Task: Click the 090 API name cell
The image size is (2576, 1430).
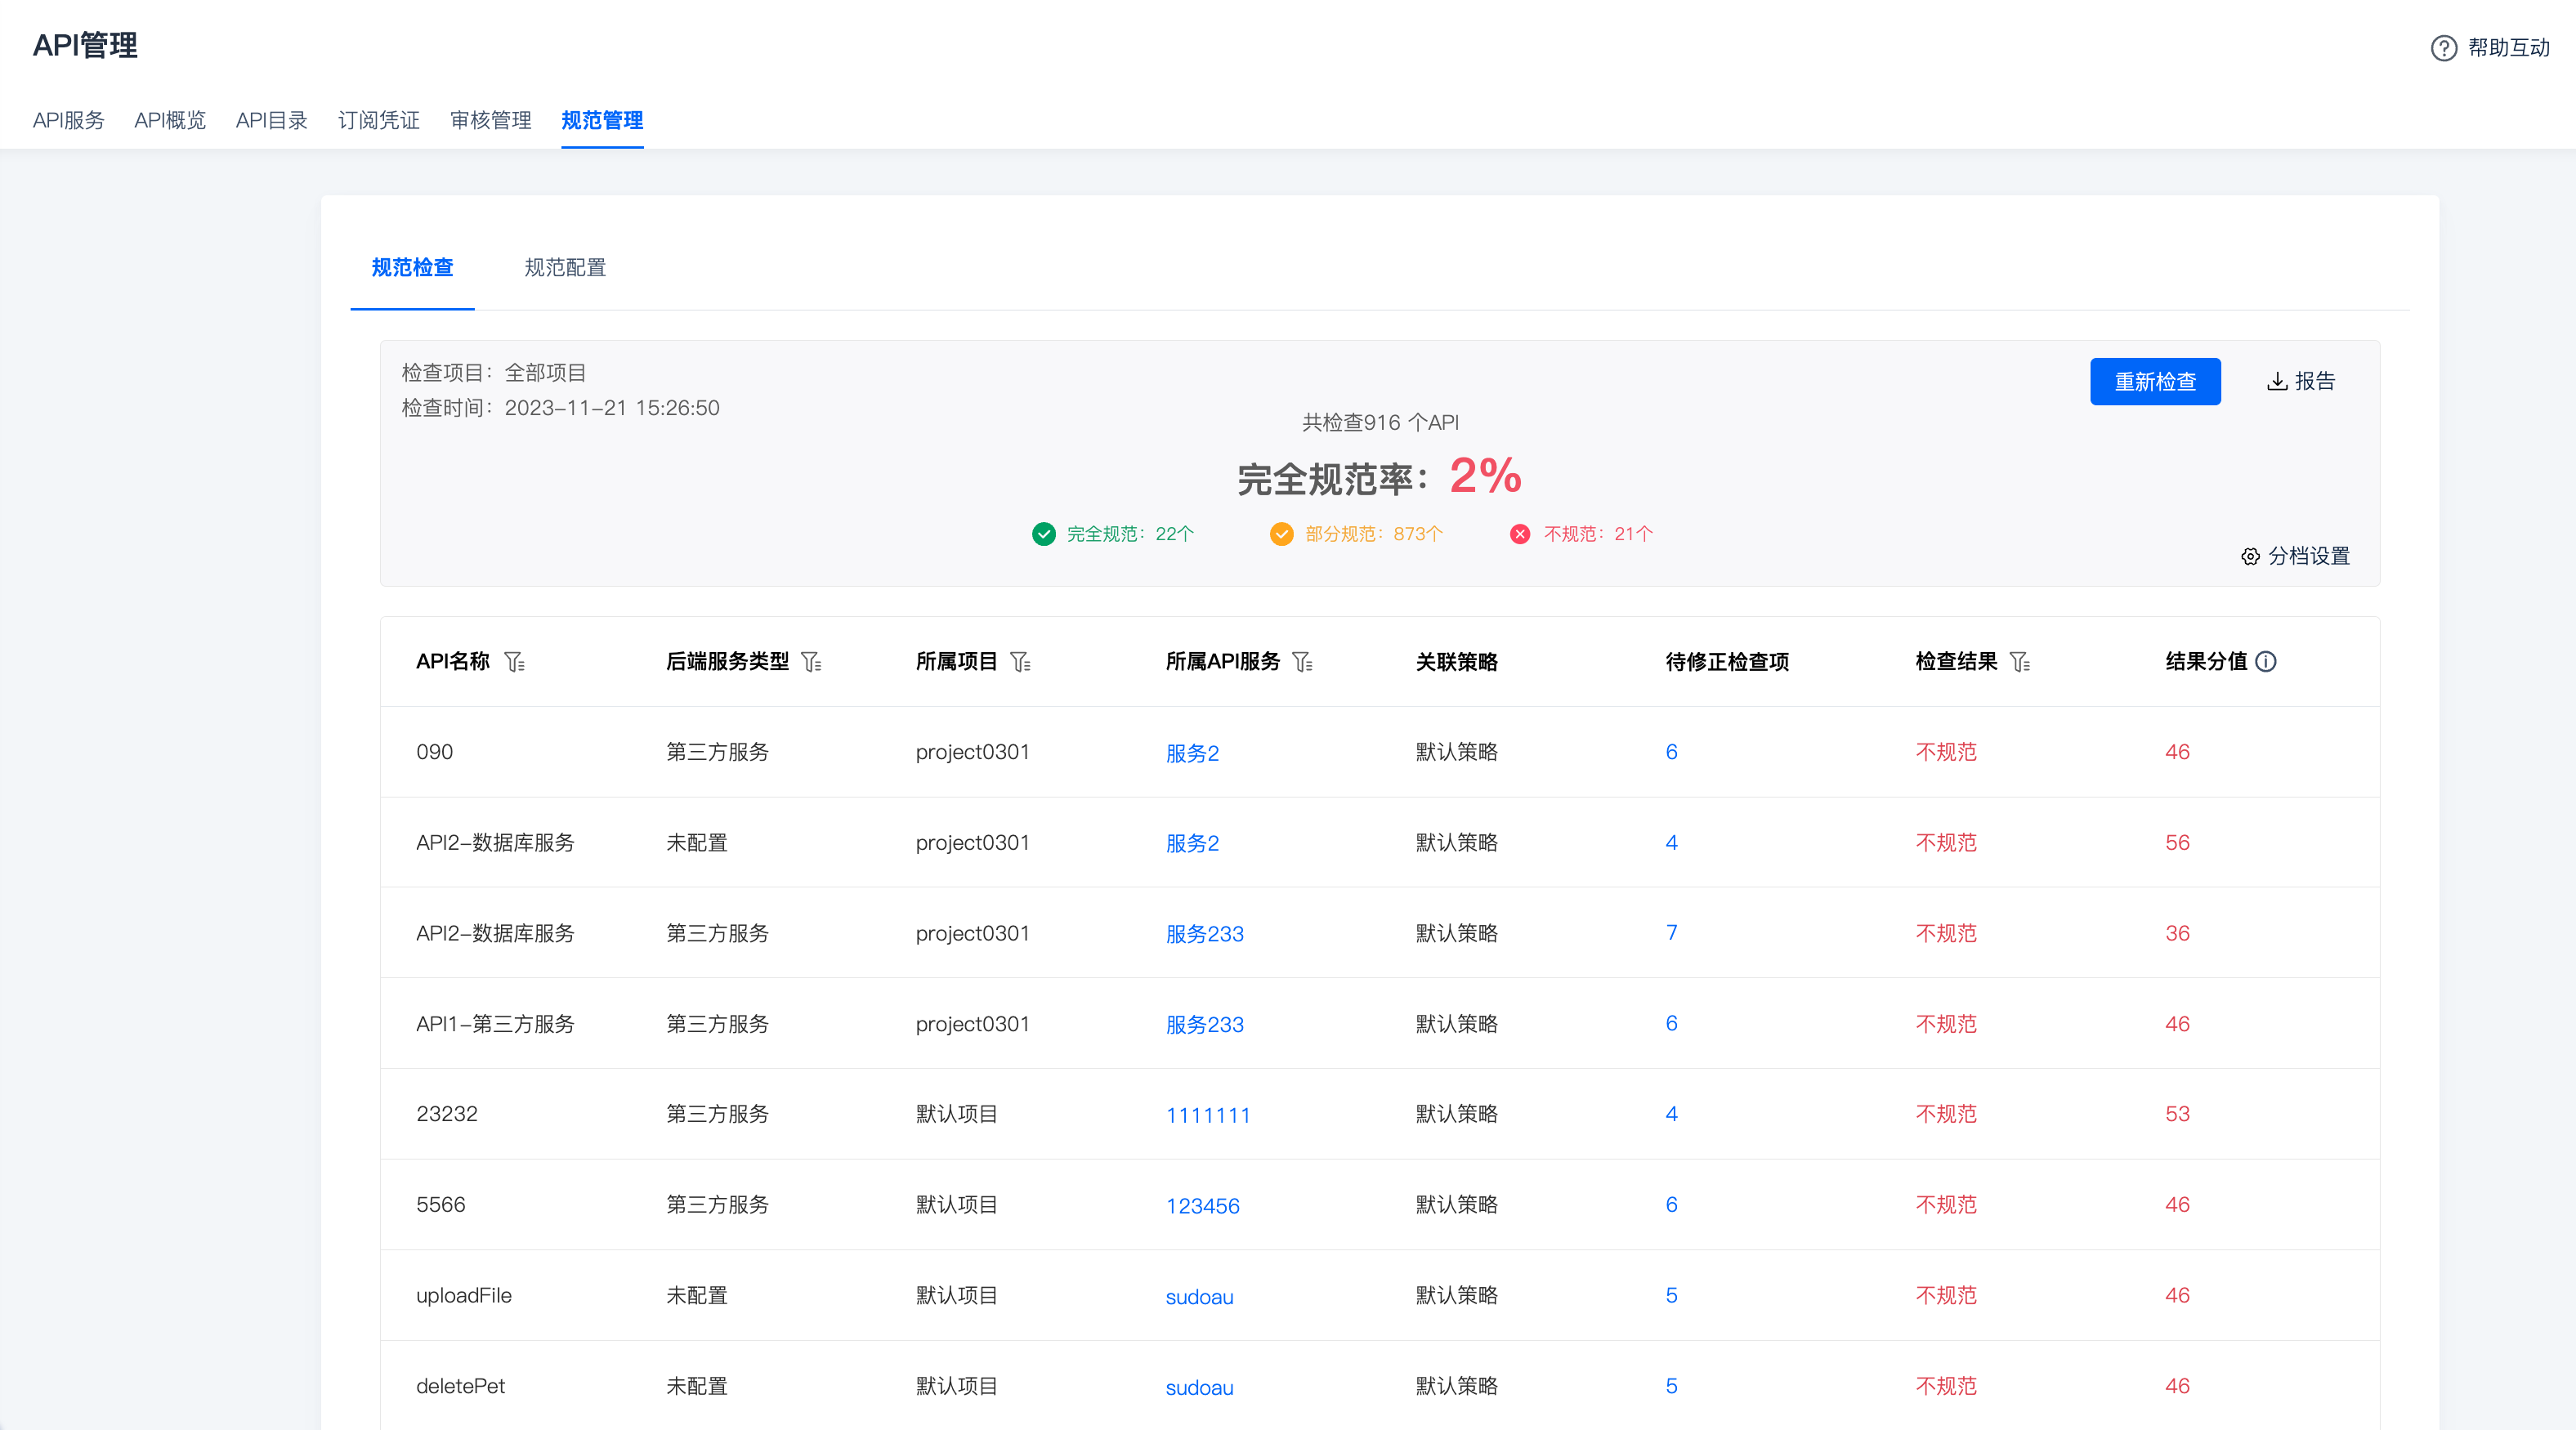Action: [435, 752]
